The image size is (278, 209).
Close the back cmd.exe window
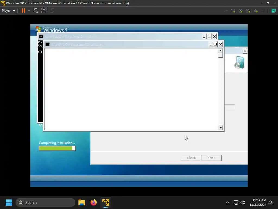pyautogui.click(x=214, y=36)
